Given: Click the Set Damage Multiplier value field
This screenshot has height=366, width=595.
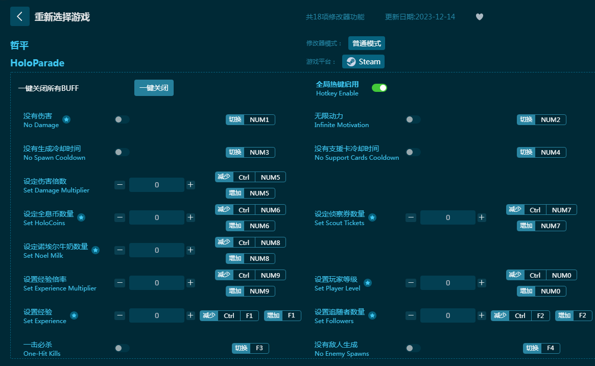Looking at the screenshot, I should [157, 185].
